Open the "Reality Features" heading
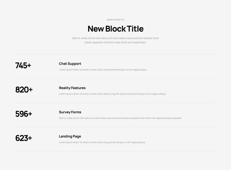231x170 pixels. 72,88
